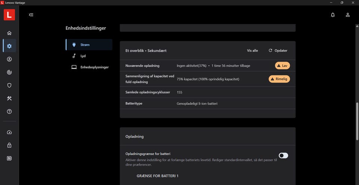359x185 pixels.
Task: Open the scan radar icon
Action: 9,72
